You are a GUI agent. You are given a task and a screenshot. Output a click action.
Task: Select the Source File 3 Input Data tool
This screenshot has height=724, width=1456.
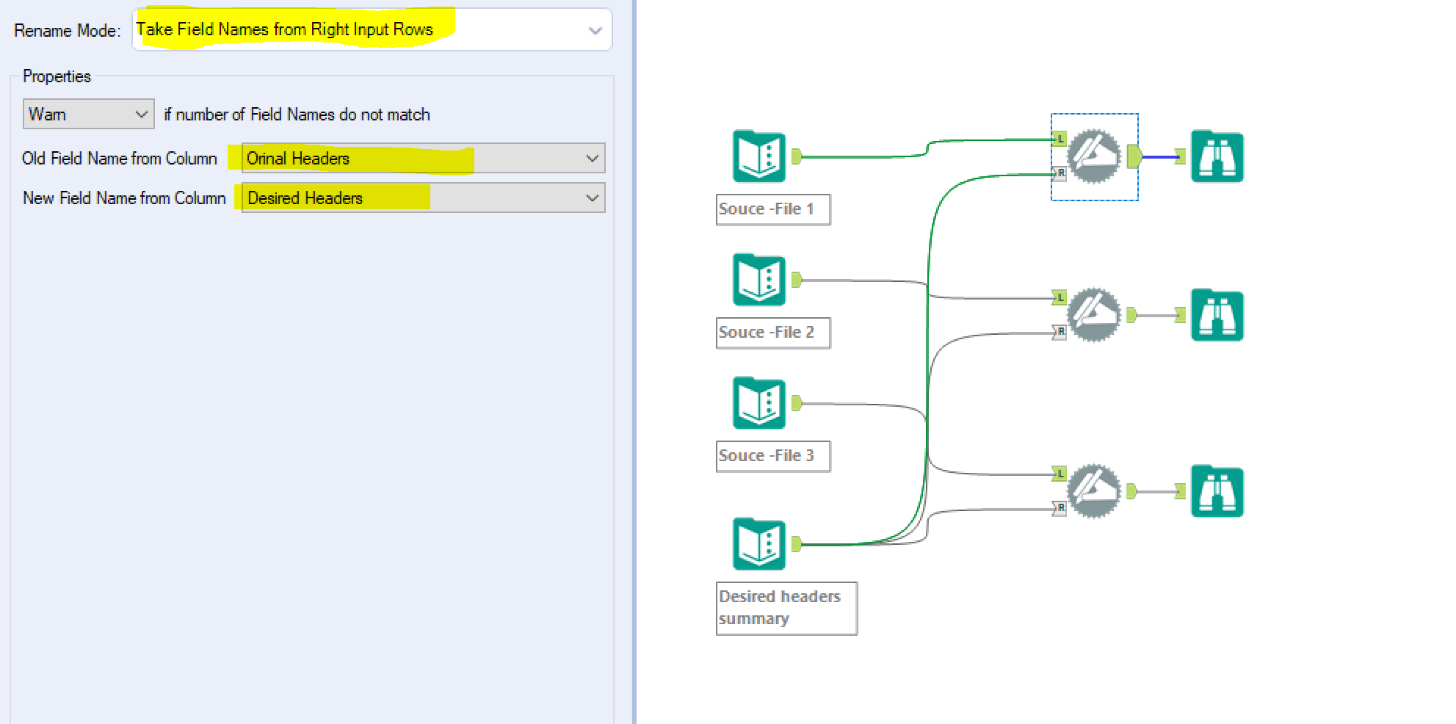tap(758, 402)
